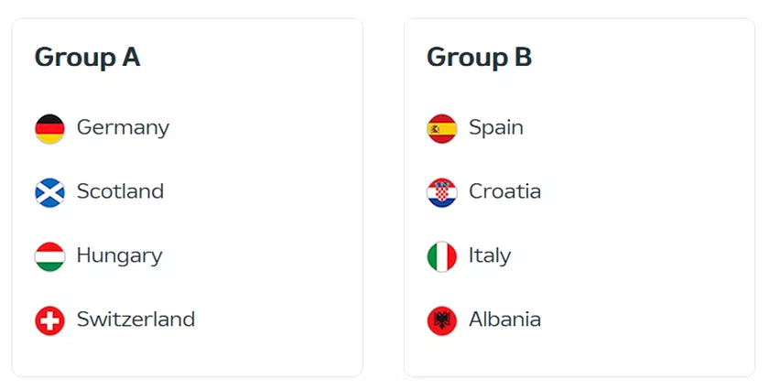Click the Switzerland white cross flag

[49, 320]
